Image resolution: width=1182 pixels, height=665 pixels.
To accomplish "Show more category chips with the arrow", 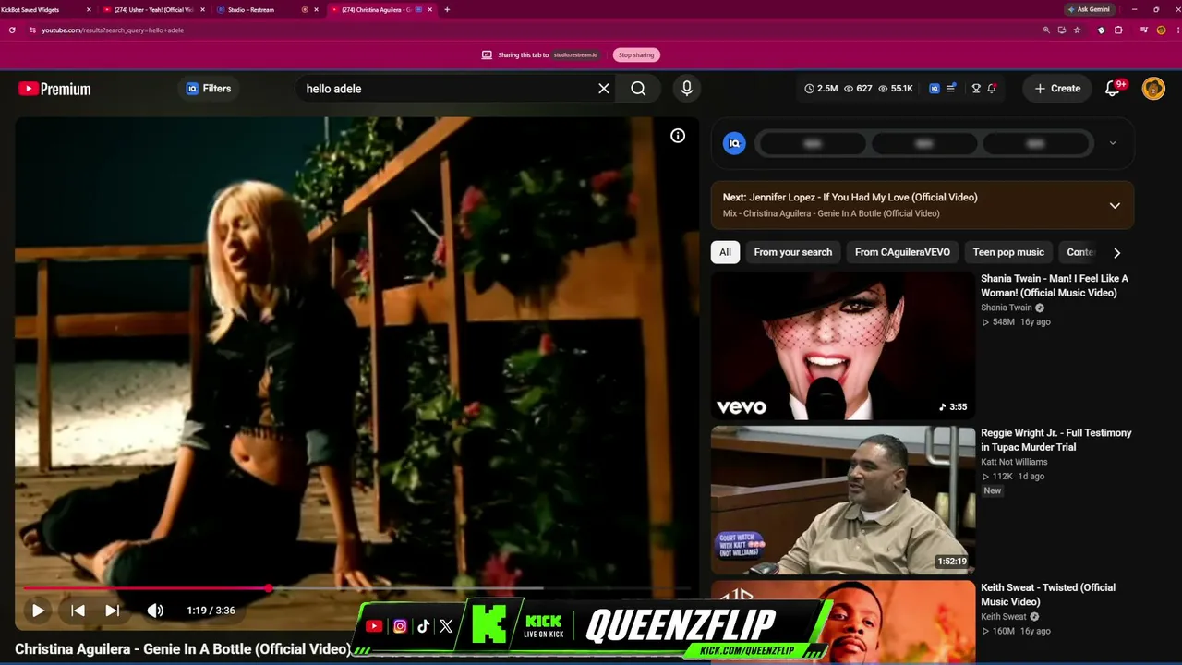I will (1116, 252).
